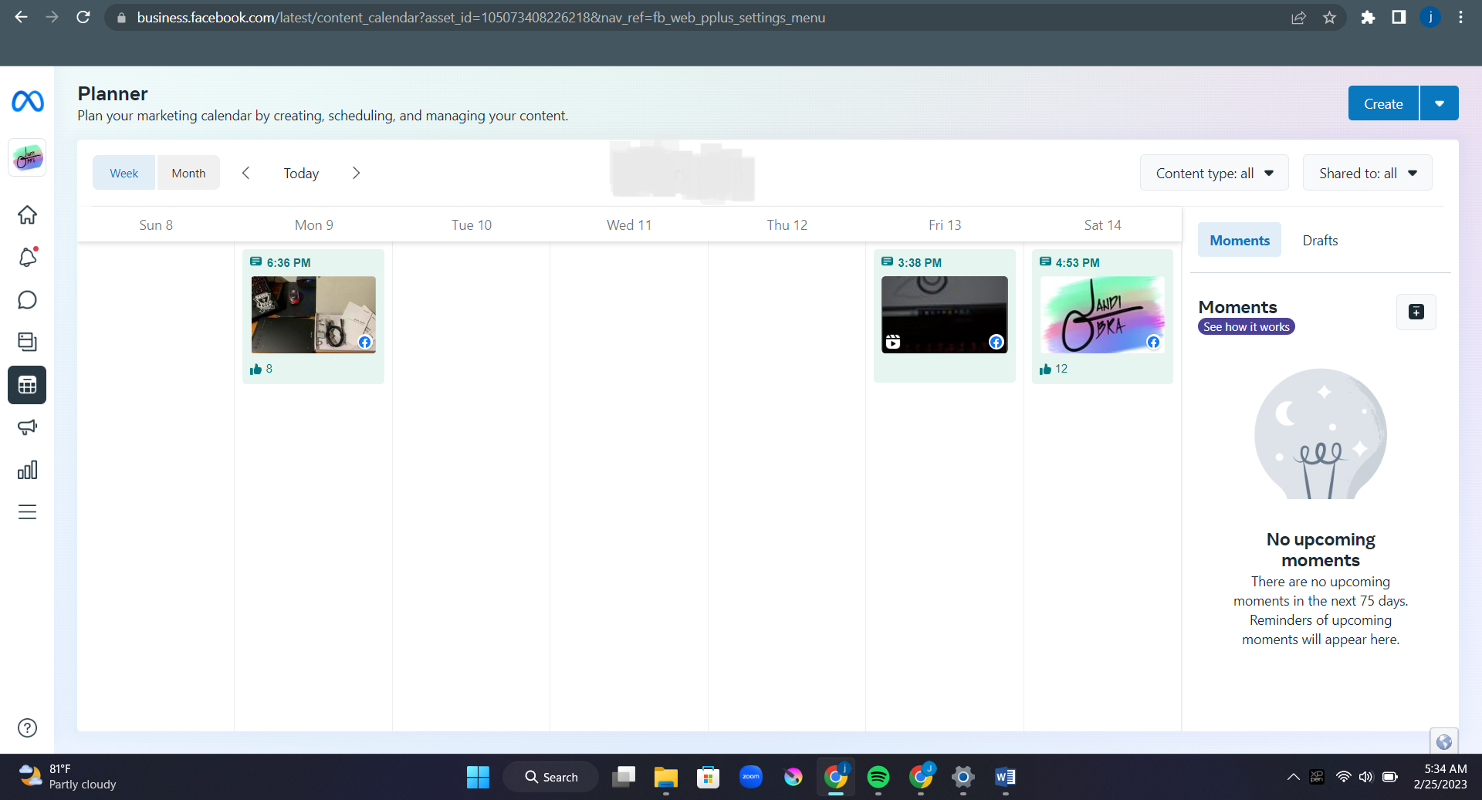Open the page profile avatar in sidebar
1482x800 pixels.
click(27, 158)
